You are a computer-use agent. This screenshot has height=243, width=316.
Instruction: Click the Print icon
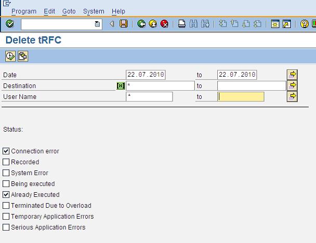tap(182, 24)
